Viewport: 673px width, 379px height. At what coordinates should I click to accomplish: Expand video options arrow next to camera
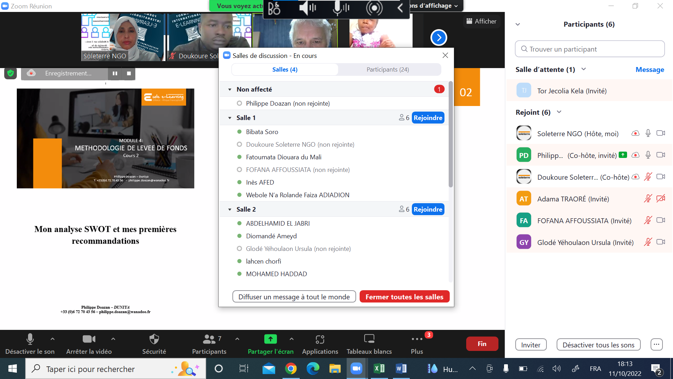[x=113, y=339]
